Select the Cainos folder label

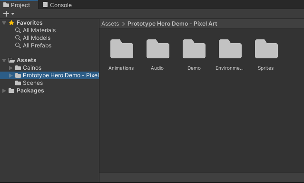tap(32, 68)
